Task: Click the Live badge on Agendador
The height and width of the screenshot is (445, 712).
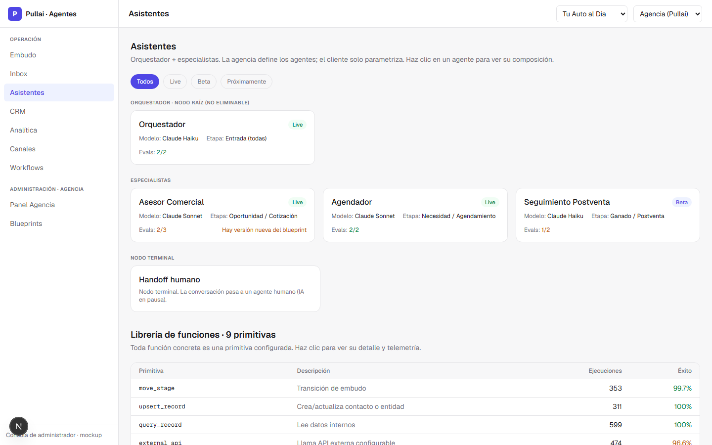Action: [490, 202]
